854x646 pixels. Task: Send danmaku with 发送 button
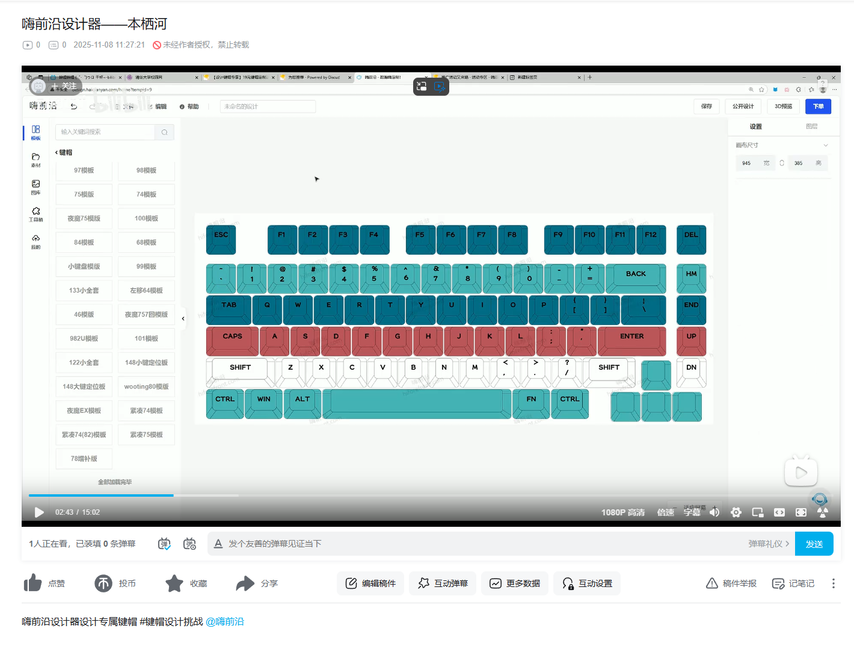[814, 544]
